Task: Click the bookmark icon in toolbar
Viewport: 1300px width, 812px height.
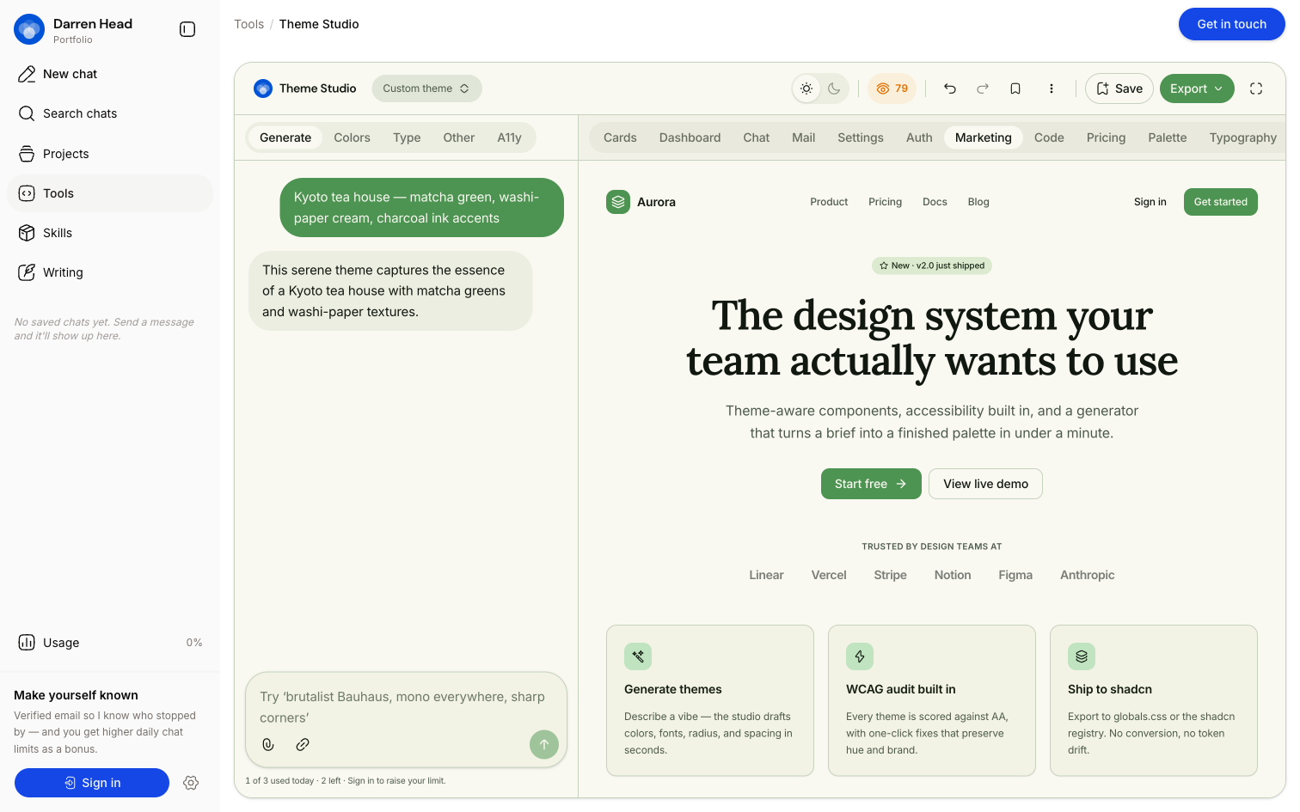Action: pos(1015,89)
